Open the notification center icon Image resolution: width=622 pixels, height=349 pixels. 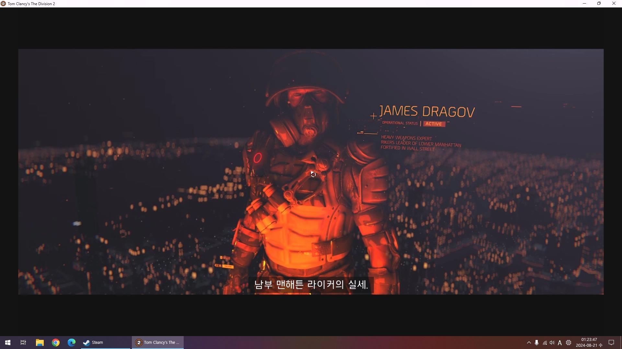pyautogui.click(x=611, y=343)
